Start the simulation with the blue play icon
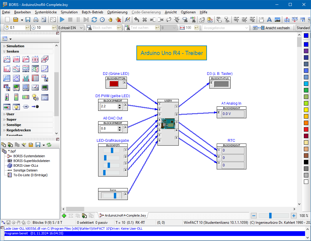This screenshot has height=241, width=311. (x=62, y=20)
